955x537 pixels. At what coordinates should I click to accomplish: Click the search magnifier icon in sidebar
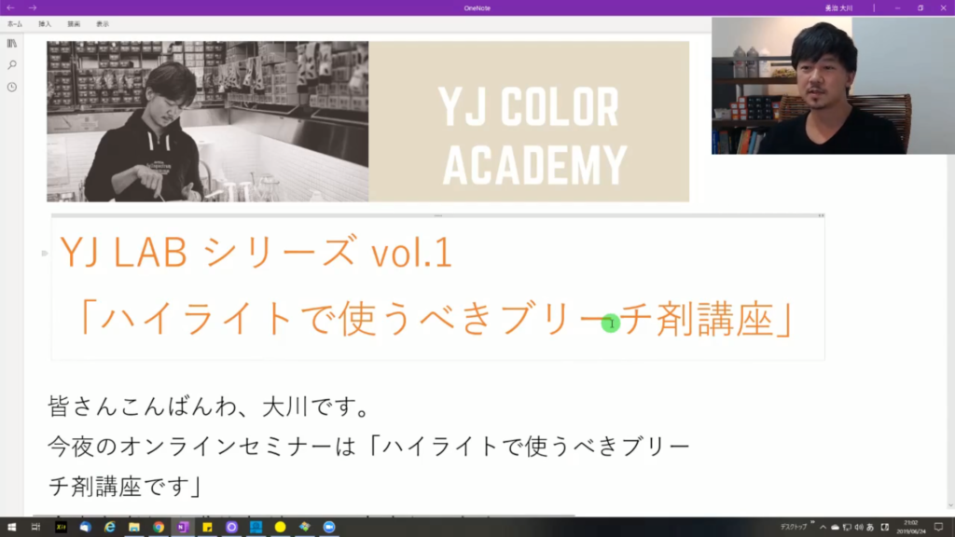point(11,64)
